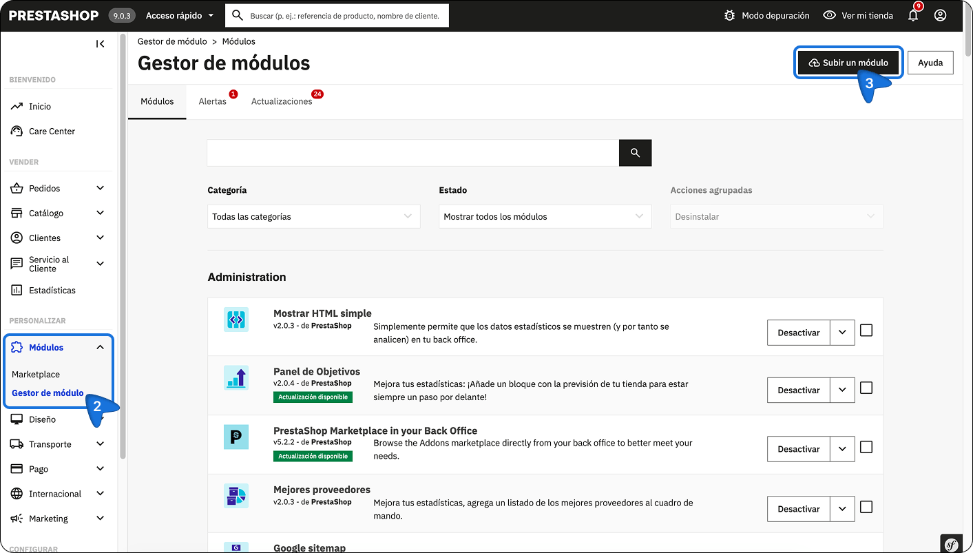Select the Panel de Objetivos module checkbox
This screenshot has width=973, height=553.
(866, 388)
